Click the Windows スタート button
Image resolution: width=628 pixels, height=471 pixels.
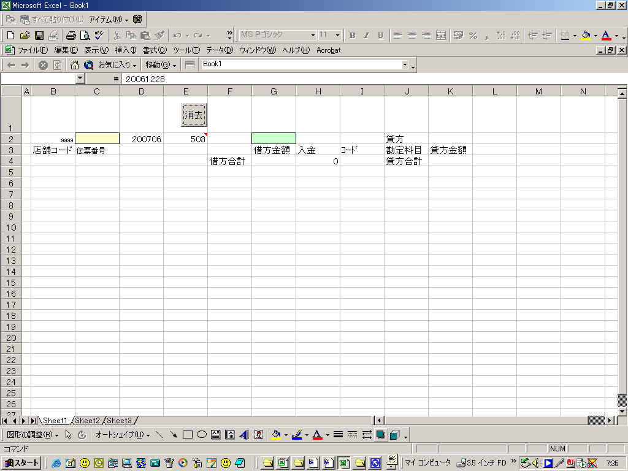pyautogui.click(x=21, y=463)
